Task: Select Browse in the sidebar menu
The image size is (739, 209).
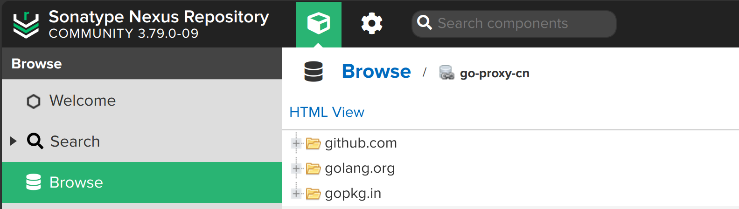Action: tap(142, 182)
